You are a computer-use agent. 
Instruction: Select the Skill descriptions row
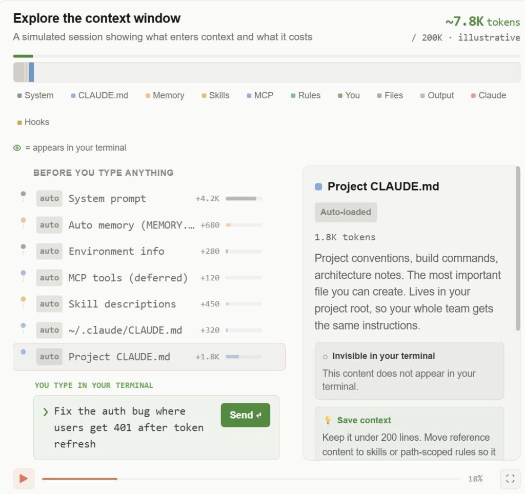(x=149, y=304)
